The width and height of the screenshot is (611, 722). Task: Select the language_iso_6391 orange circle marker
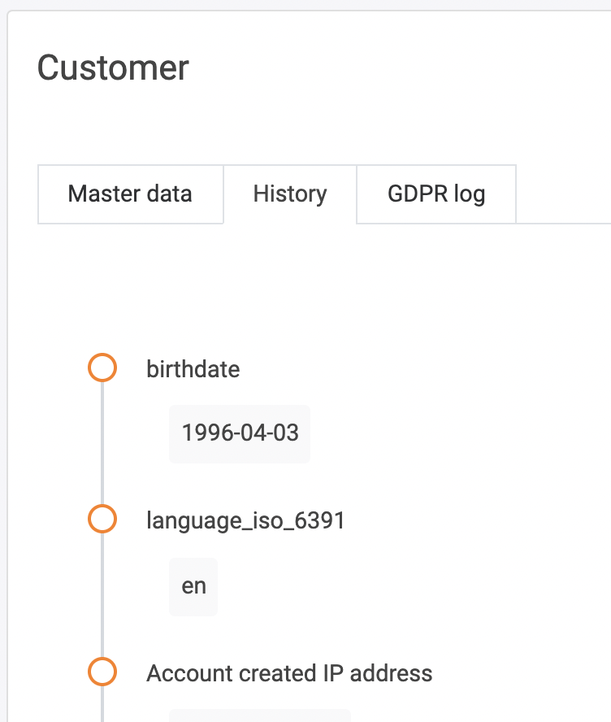pos(102,520)
